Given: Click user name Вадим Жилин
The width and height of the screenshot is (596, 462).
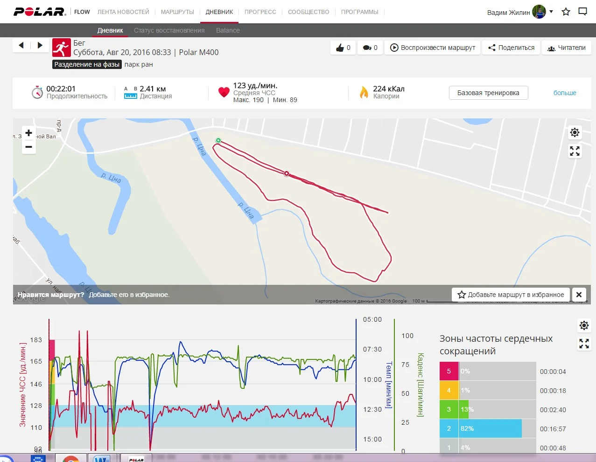Looking at the screenshot, I should [508, 12].
